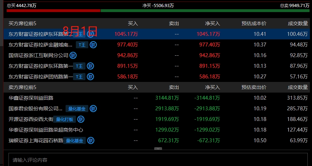Click the 100.46万 trade volume cell
312x166 pixels.
[x=297, y=34]
